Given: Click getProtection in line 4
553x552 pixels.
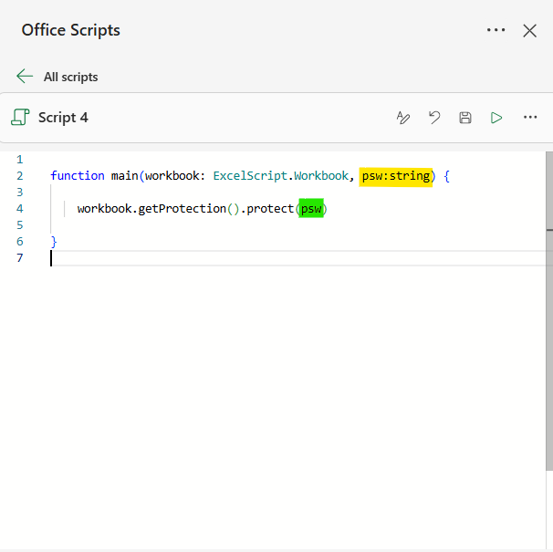Looking at the screenshot, I should click(x=182, y=208).
